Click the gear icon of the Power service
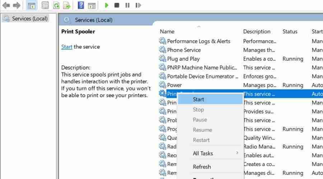 click(x=162, y=85)
